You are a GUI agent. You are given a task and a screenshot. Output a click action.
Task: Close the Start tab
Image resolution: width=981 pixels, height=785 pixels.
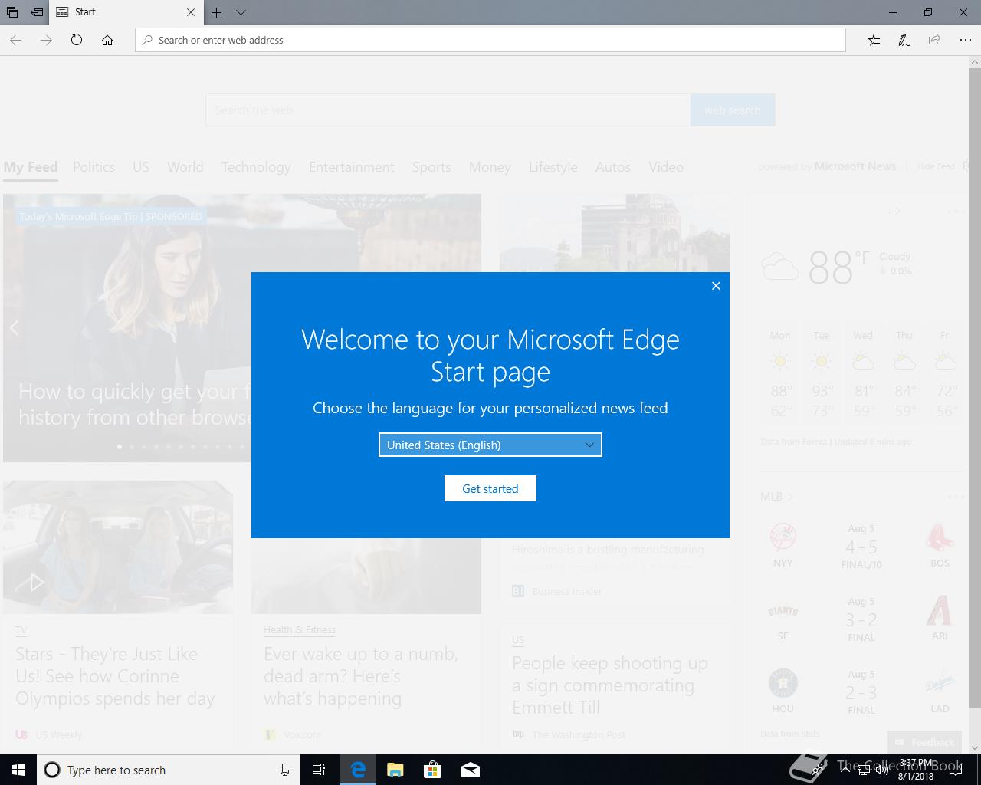[x=191, y=12]
